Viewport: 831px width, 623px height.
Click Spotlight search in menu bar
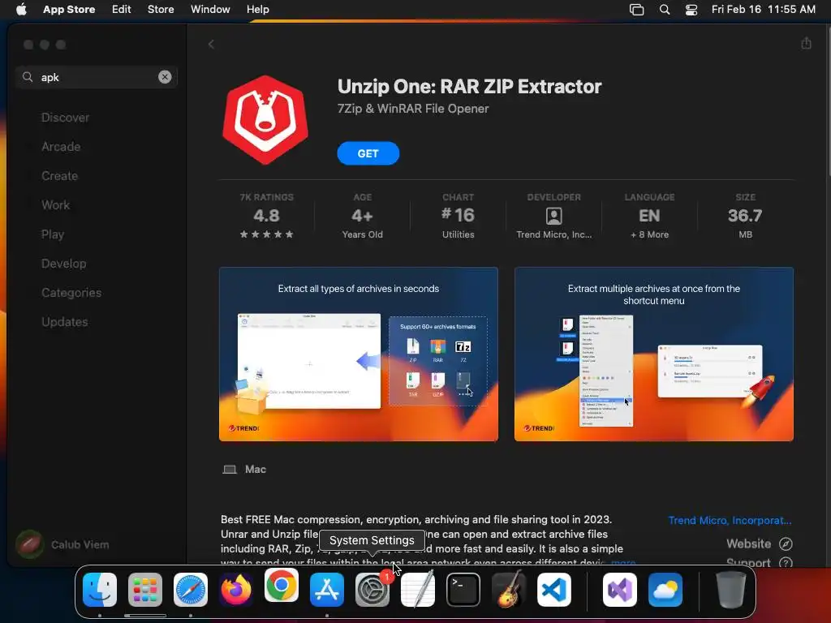pos(664,10)
